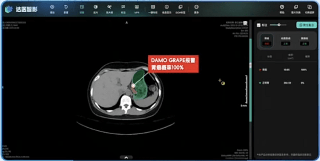
Task: Expand the bottom panel with the up chevron
Action: click(126, 157)
